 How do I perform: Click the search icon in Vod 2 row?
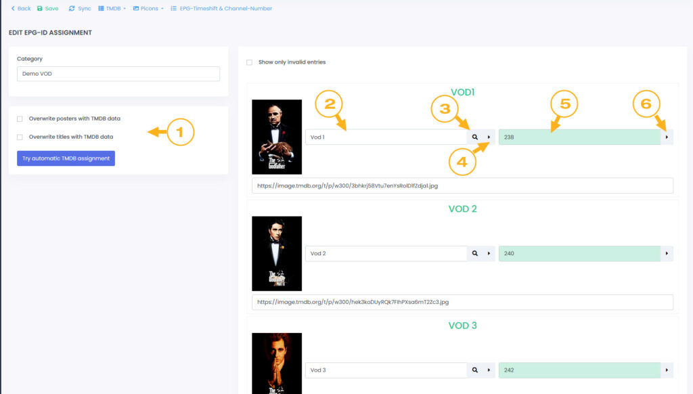[474, 254]
